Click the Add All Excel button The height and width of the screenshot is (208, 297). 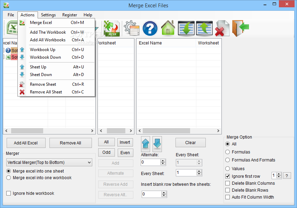click(x=26, y=143)
